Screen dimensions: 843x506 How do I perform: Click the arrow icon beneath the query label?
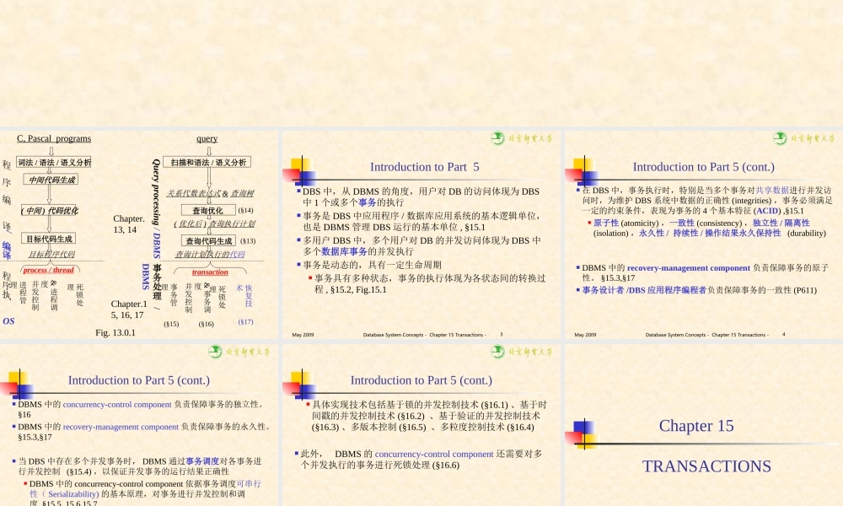tap(209, 149)
